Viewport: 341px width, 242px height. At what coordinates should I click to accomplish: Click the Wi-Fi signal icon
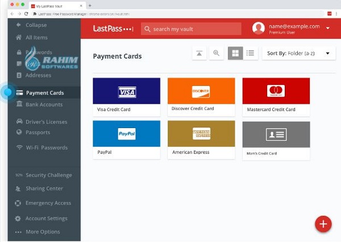tap(19, 147)
